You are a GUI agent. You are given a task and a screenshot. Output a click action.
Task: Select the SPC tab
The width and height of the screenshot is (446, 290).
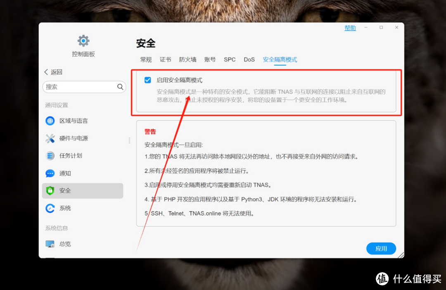pos(230,59)
